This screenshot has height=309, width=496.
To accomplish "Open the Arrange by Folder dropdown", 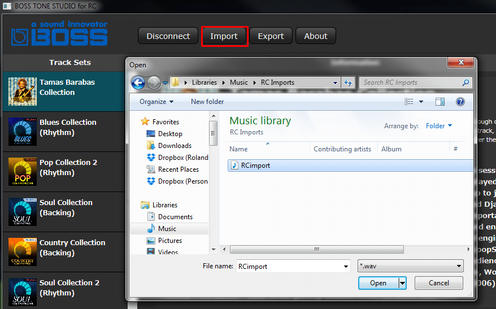I will [439, 126].
